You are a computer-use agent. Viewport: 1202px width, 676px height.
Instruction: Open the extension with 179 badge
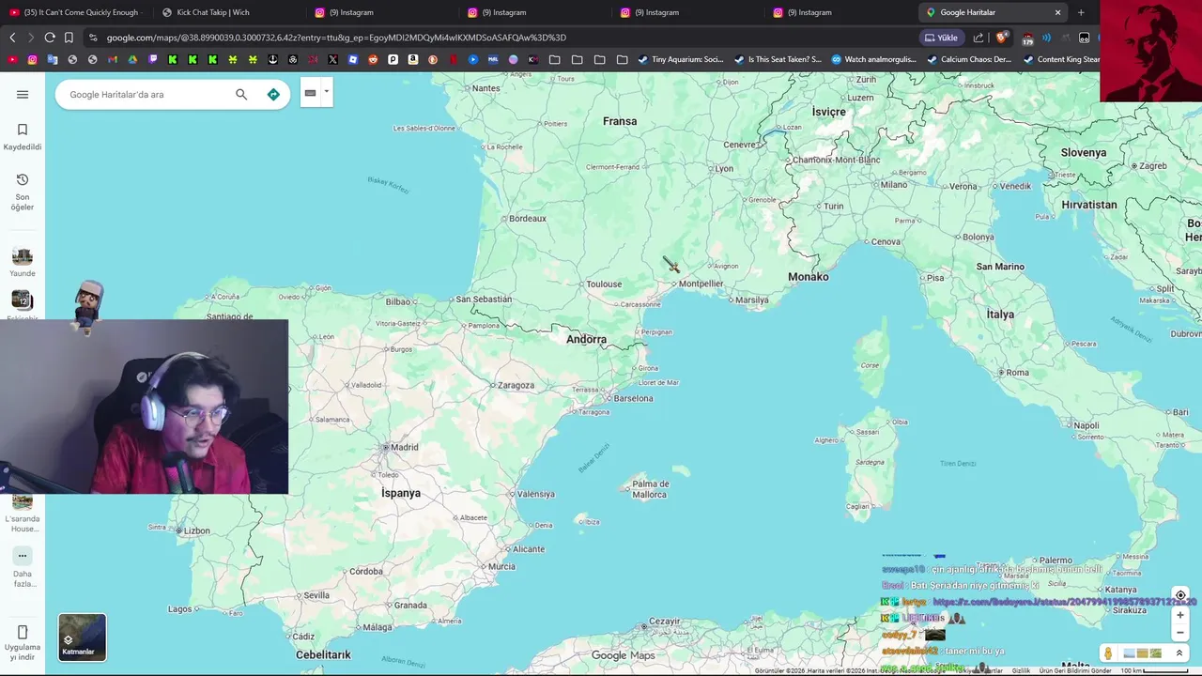point(1026,38)
